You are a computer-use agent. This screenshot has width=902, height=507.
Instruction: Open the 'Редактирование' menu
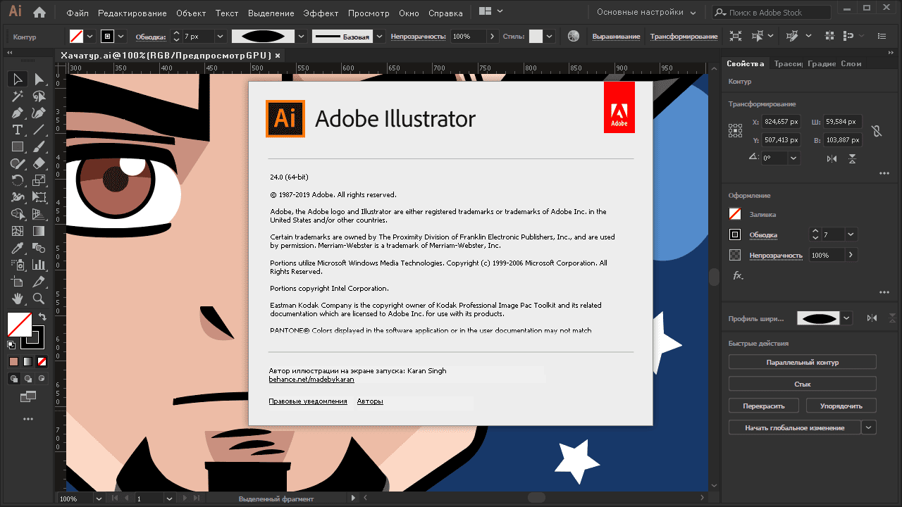[132, 13]
